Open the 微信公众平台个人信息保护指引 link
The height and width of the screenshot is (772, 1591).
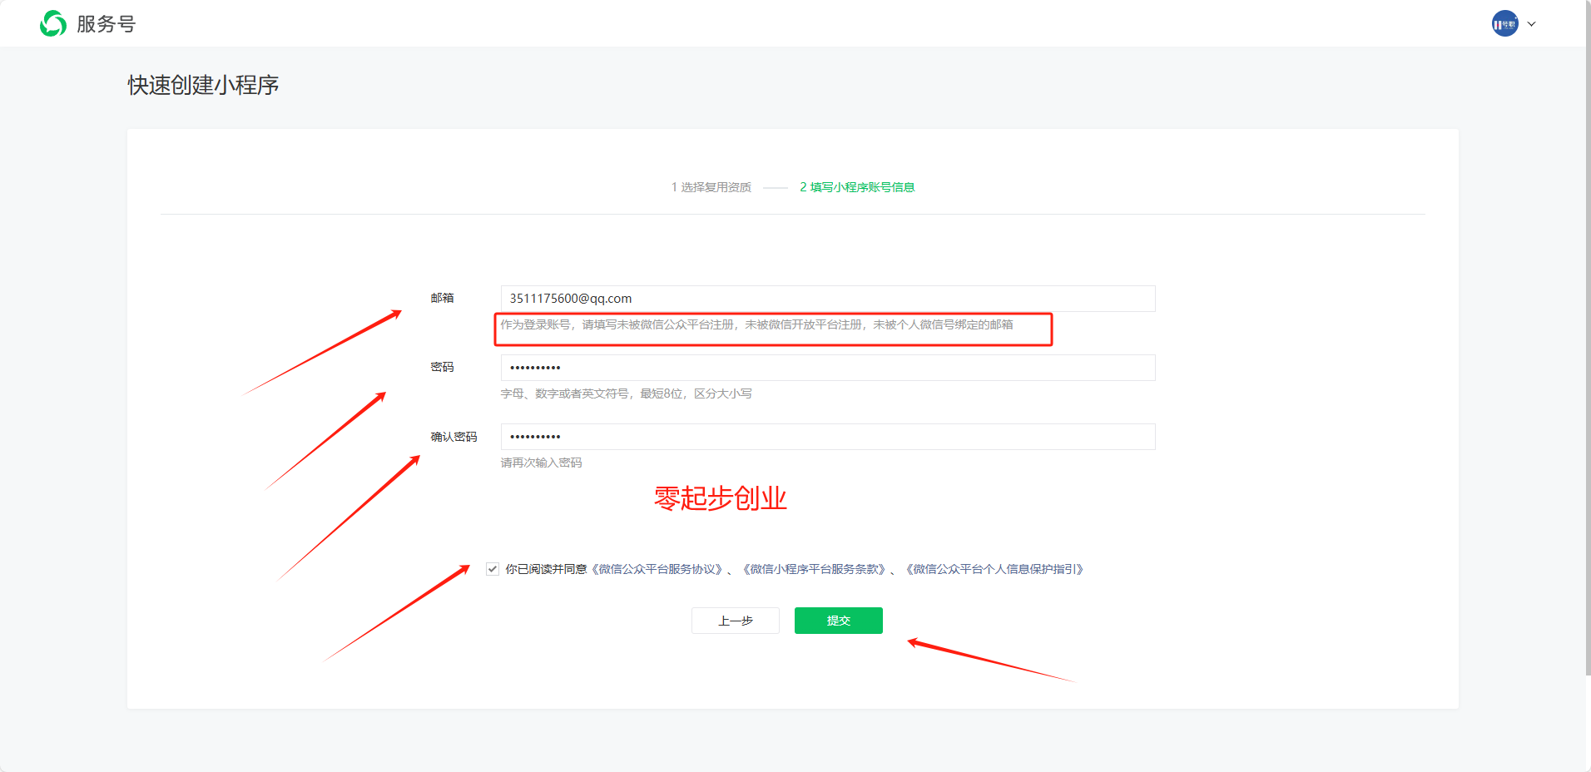pyautogui.click(x=995, y=569)
